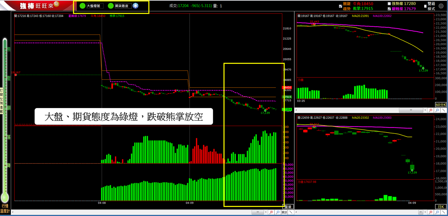The height and width of the screenshot is (216, 448).
Task: Enable the 雙箱模式 checkbox
Action: tap(425, 6)
